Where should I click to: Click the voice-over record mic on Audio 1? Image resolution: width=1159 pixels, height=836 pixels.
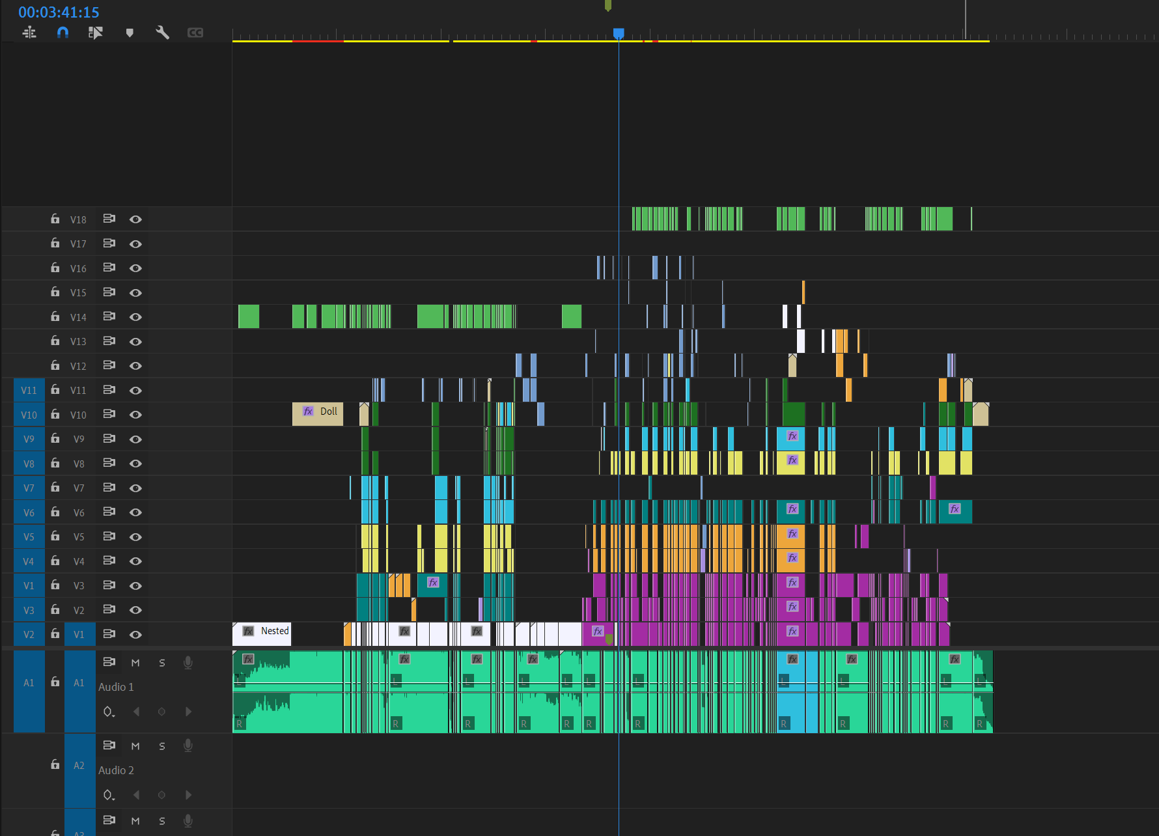click(188, 663)
